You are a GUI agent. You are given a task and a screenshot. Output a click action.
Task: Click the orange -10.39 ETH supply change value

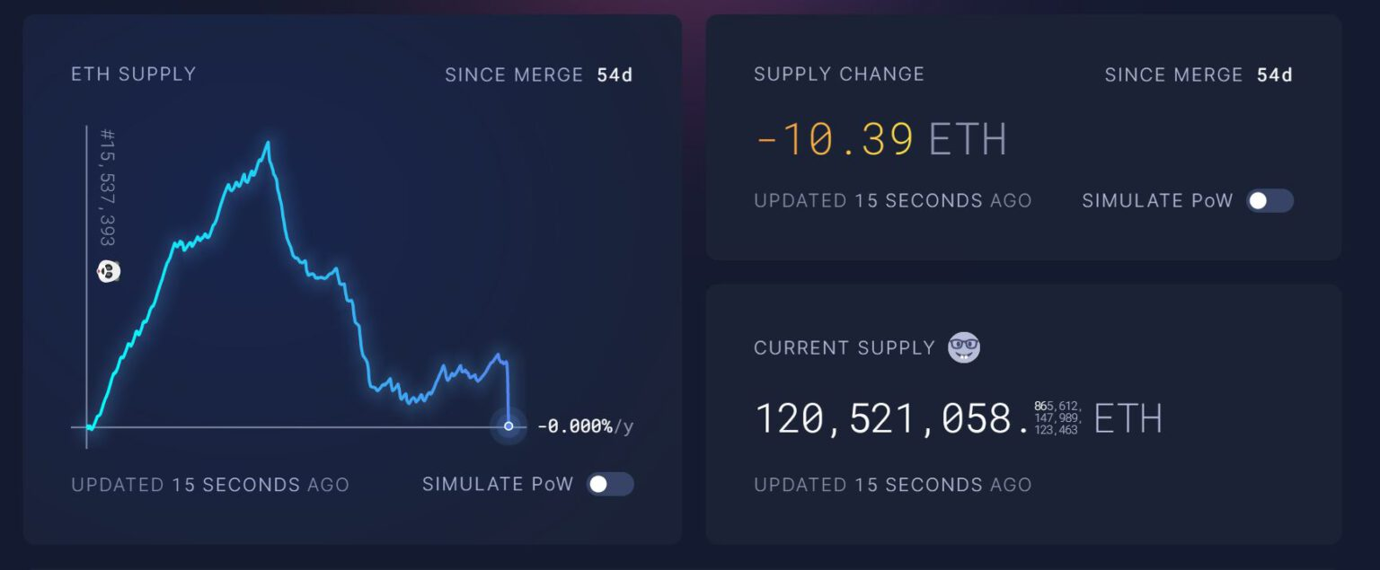click(835, 140)
